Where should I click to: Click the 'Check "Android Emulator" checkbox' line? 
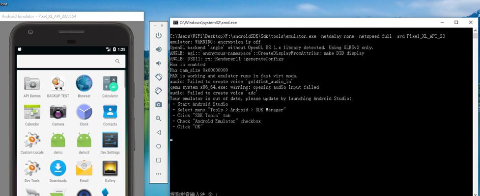(x=217, y=121)
